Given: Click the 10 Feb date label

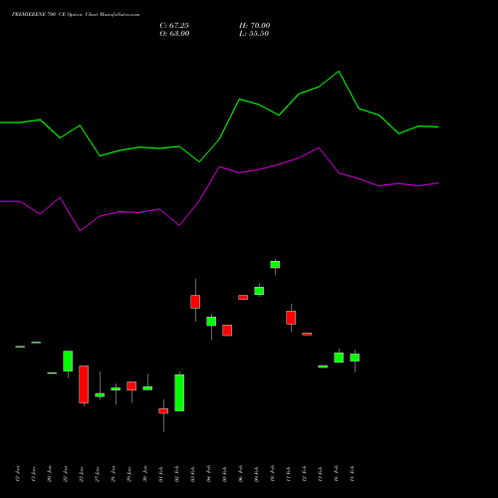Looking at the screenshot, I should tap(273, 474).
